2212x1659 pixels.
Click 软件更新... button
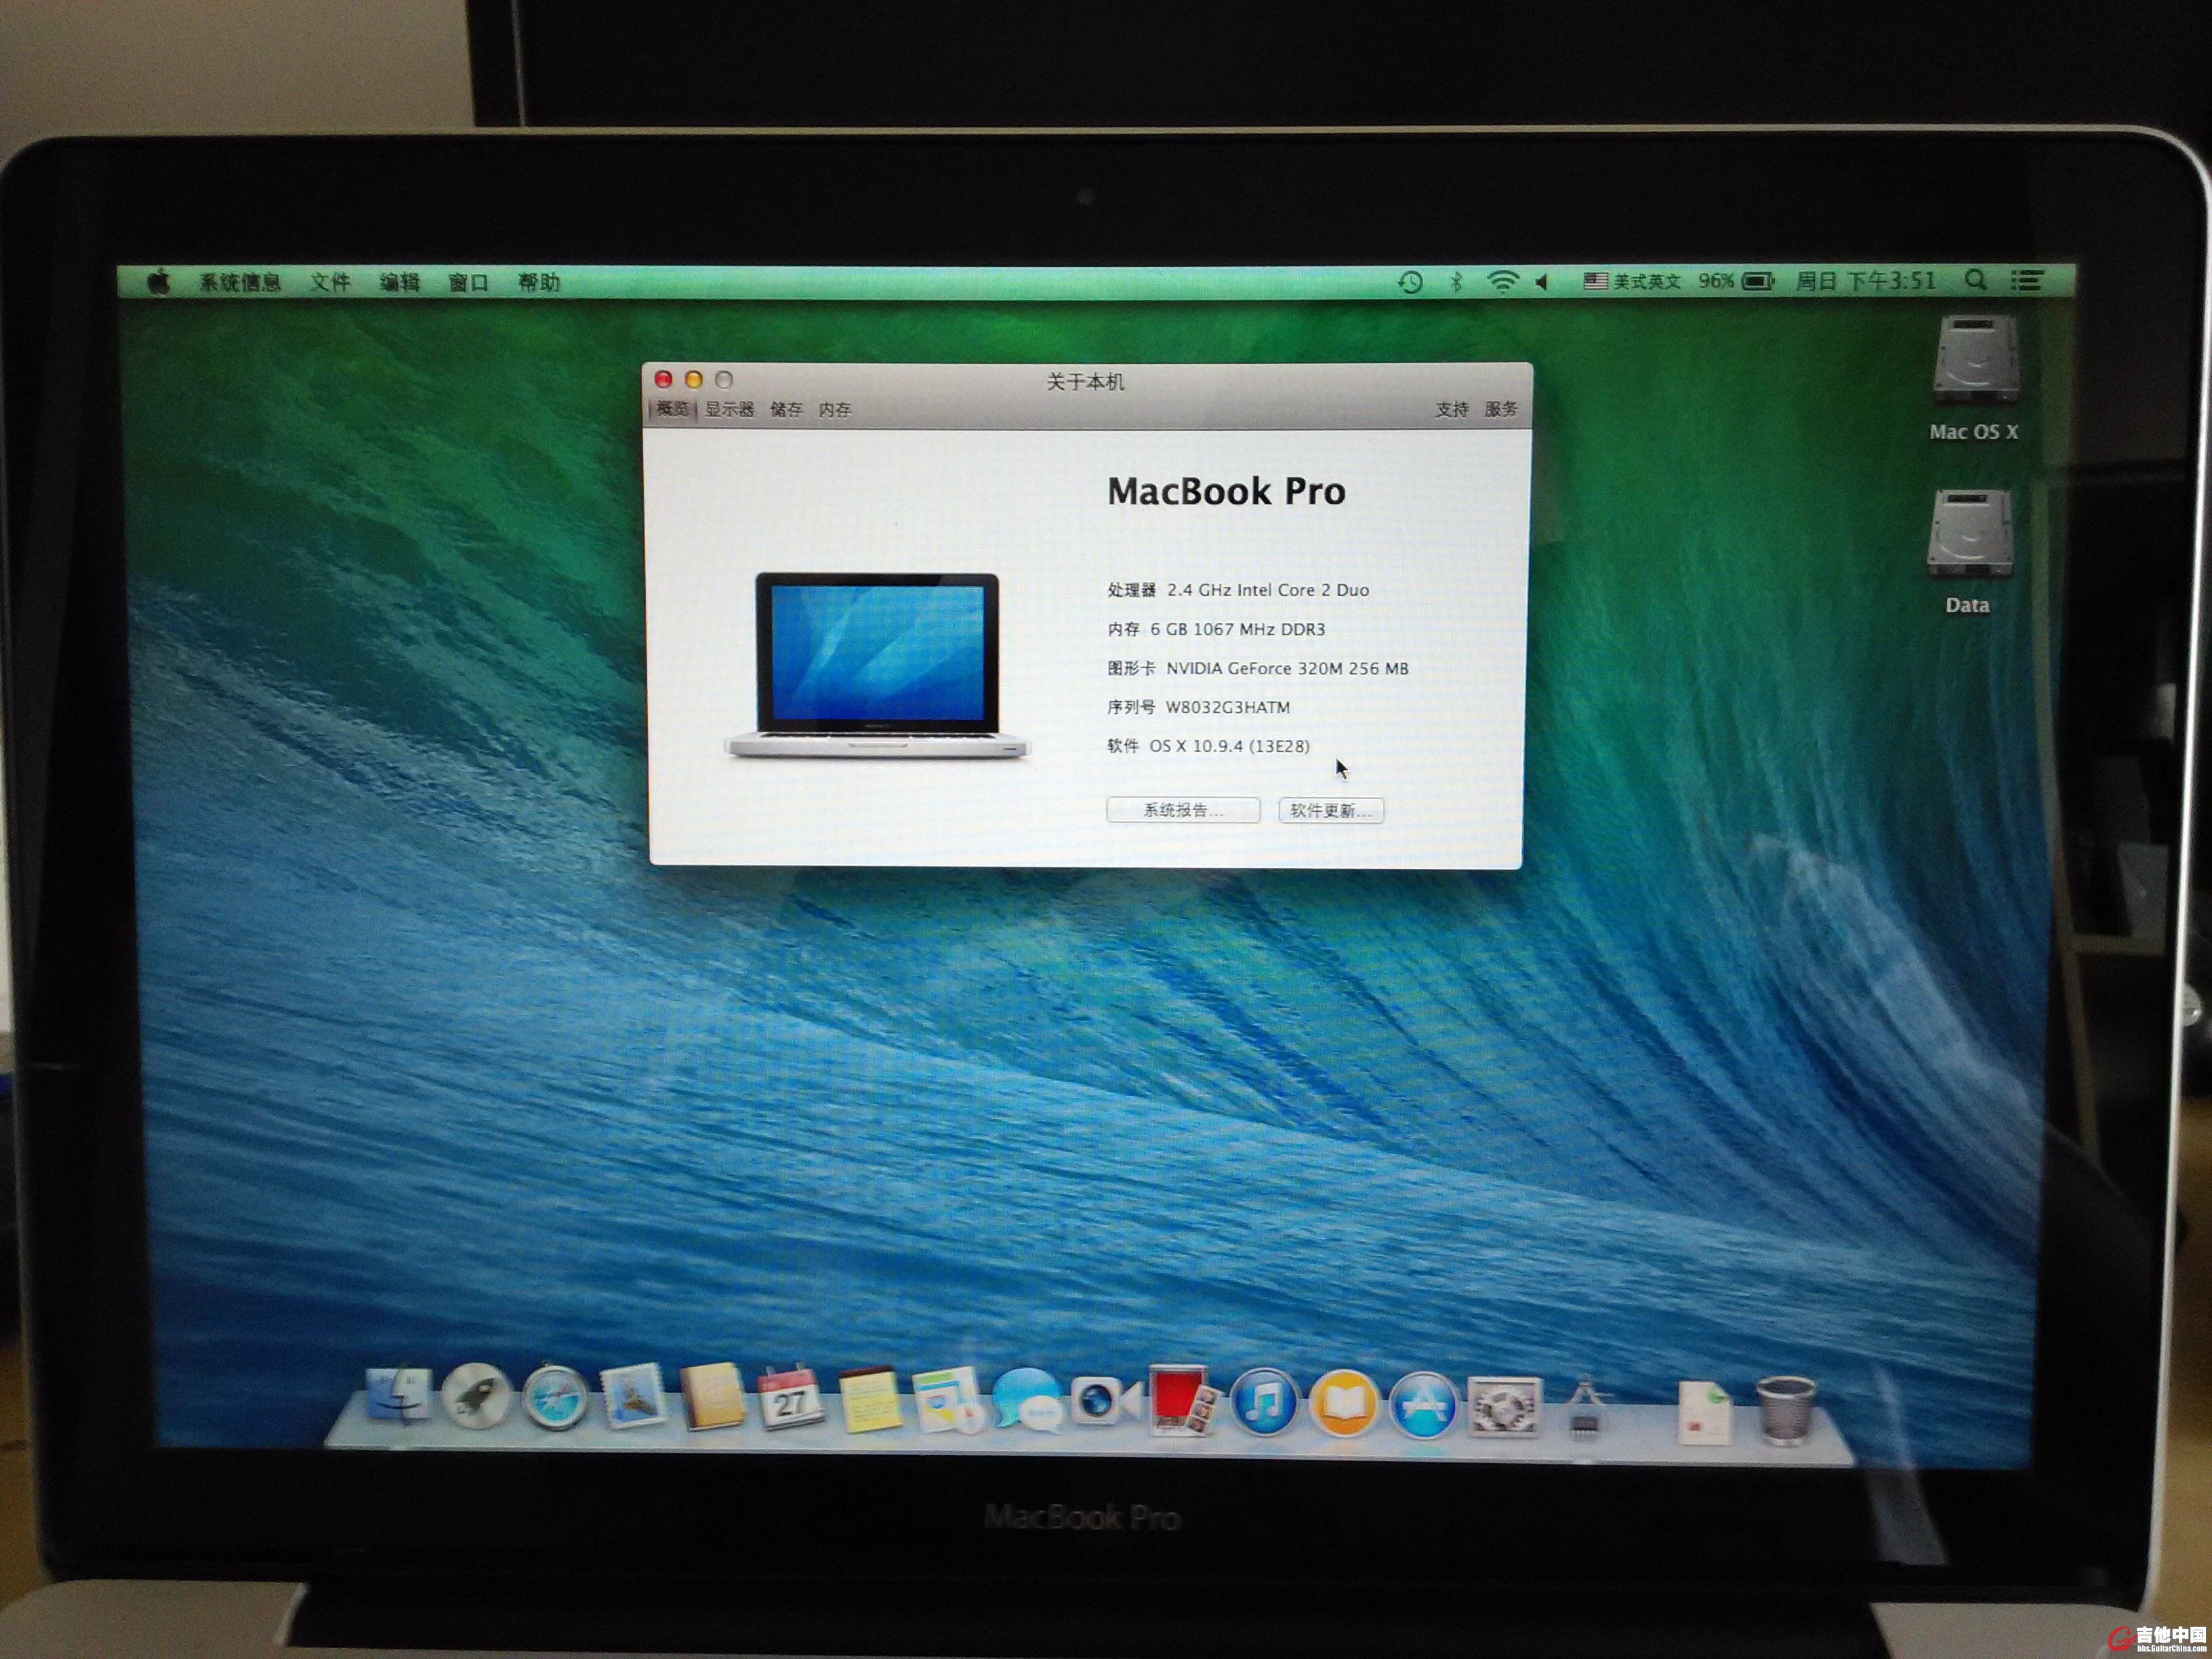pos(1331,810)
